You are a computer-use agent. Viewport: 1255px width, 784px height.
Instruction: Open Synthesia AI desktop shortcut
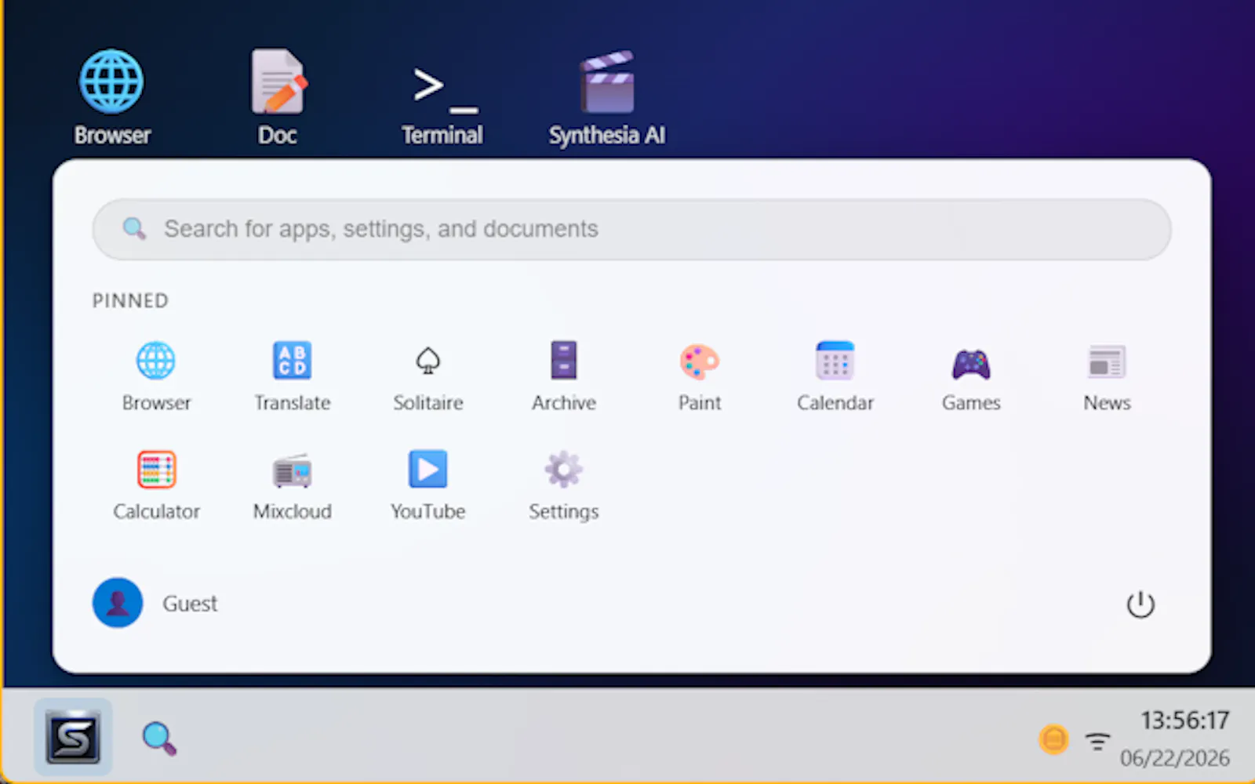(x=606, y=98)
